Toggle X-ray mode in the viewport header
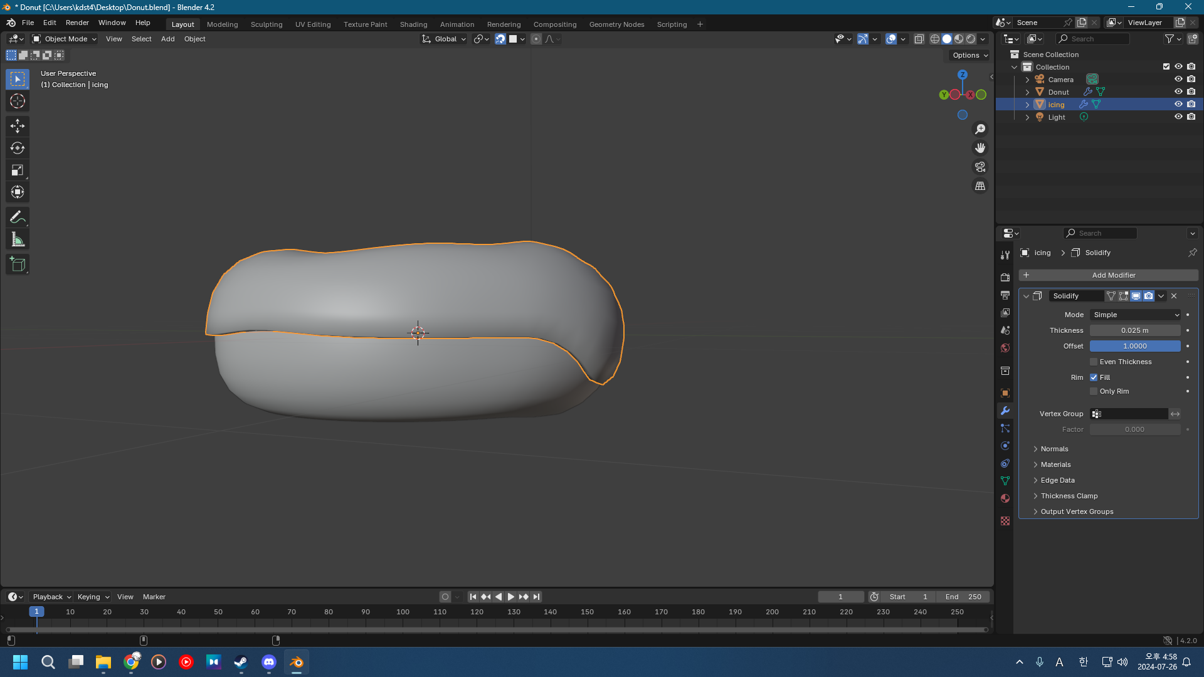1204x677 pixels. click(919, 39)
